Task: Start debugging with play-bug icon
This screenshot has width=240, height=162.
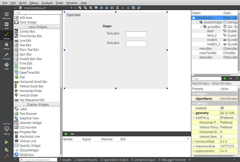Action: [x=6, y=149]
